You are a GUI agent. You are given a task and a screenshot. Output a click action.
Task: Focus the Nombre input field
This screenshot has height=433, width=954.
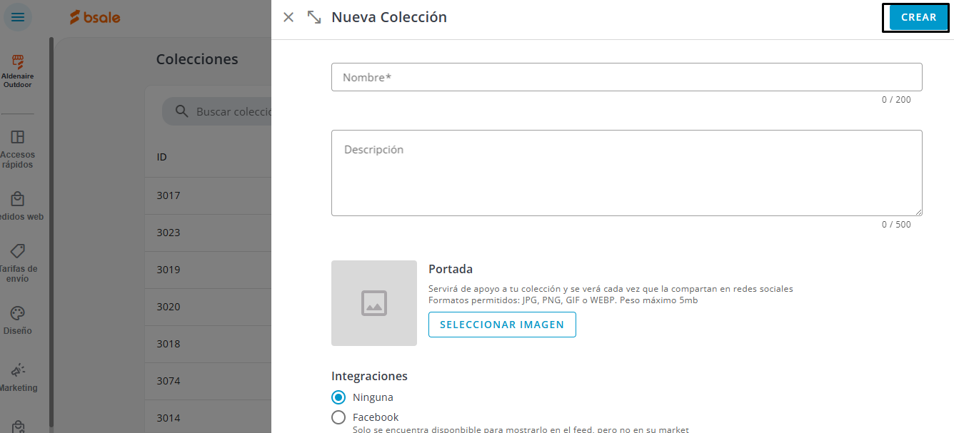(x=626, y=77)
